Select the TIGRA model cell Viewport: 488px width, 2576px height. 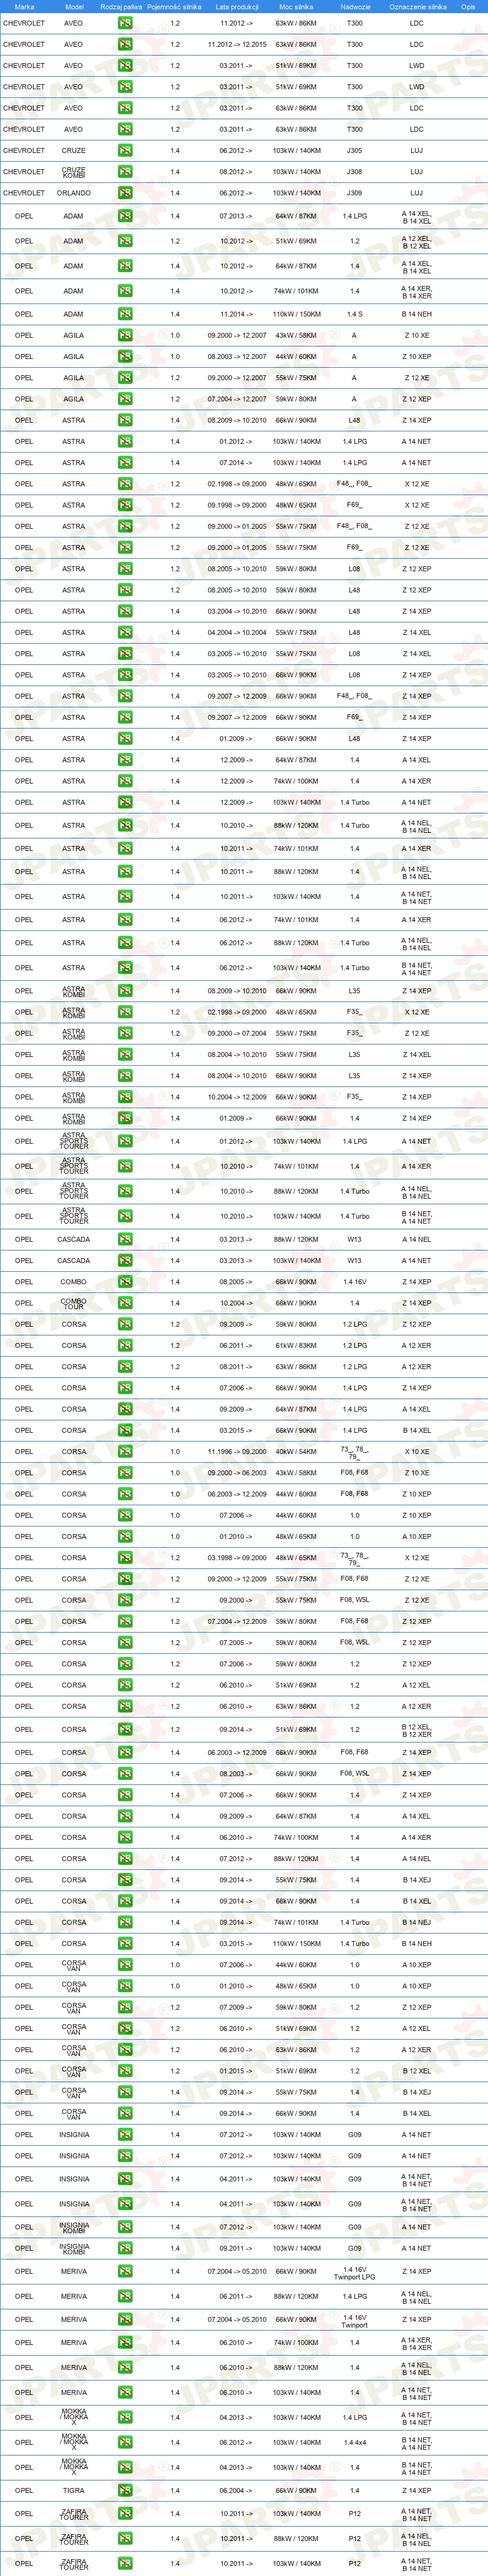pos(74,2490)
